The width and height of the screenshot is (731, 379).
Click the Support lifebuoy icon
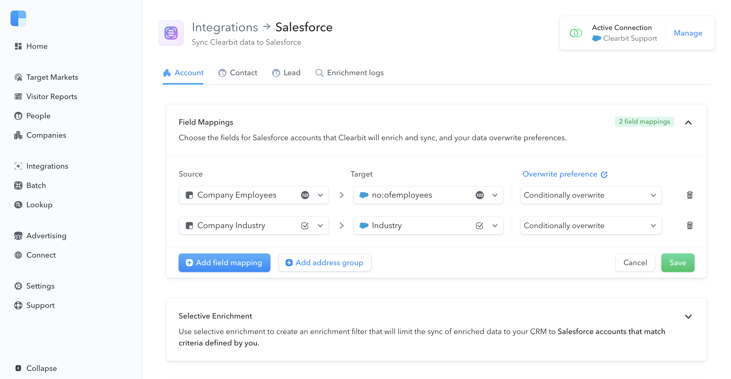[18, 305]
